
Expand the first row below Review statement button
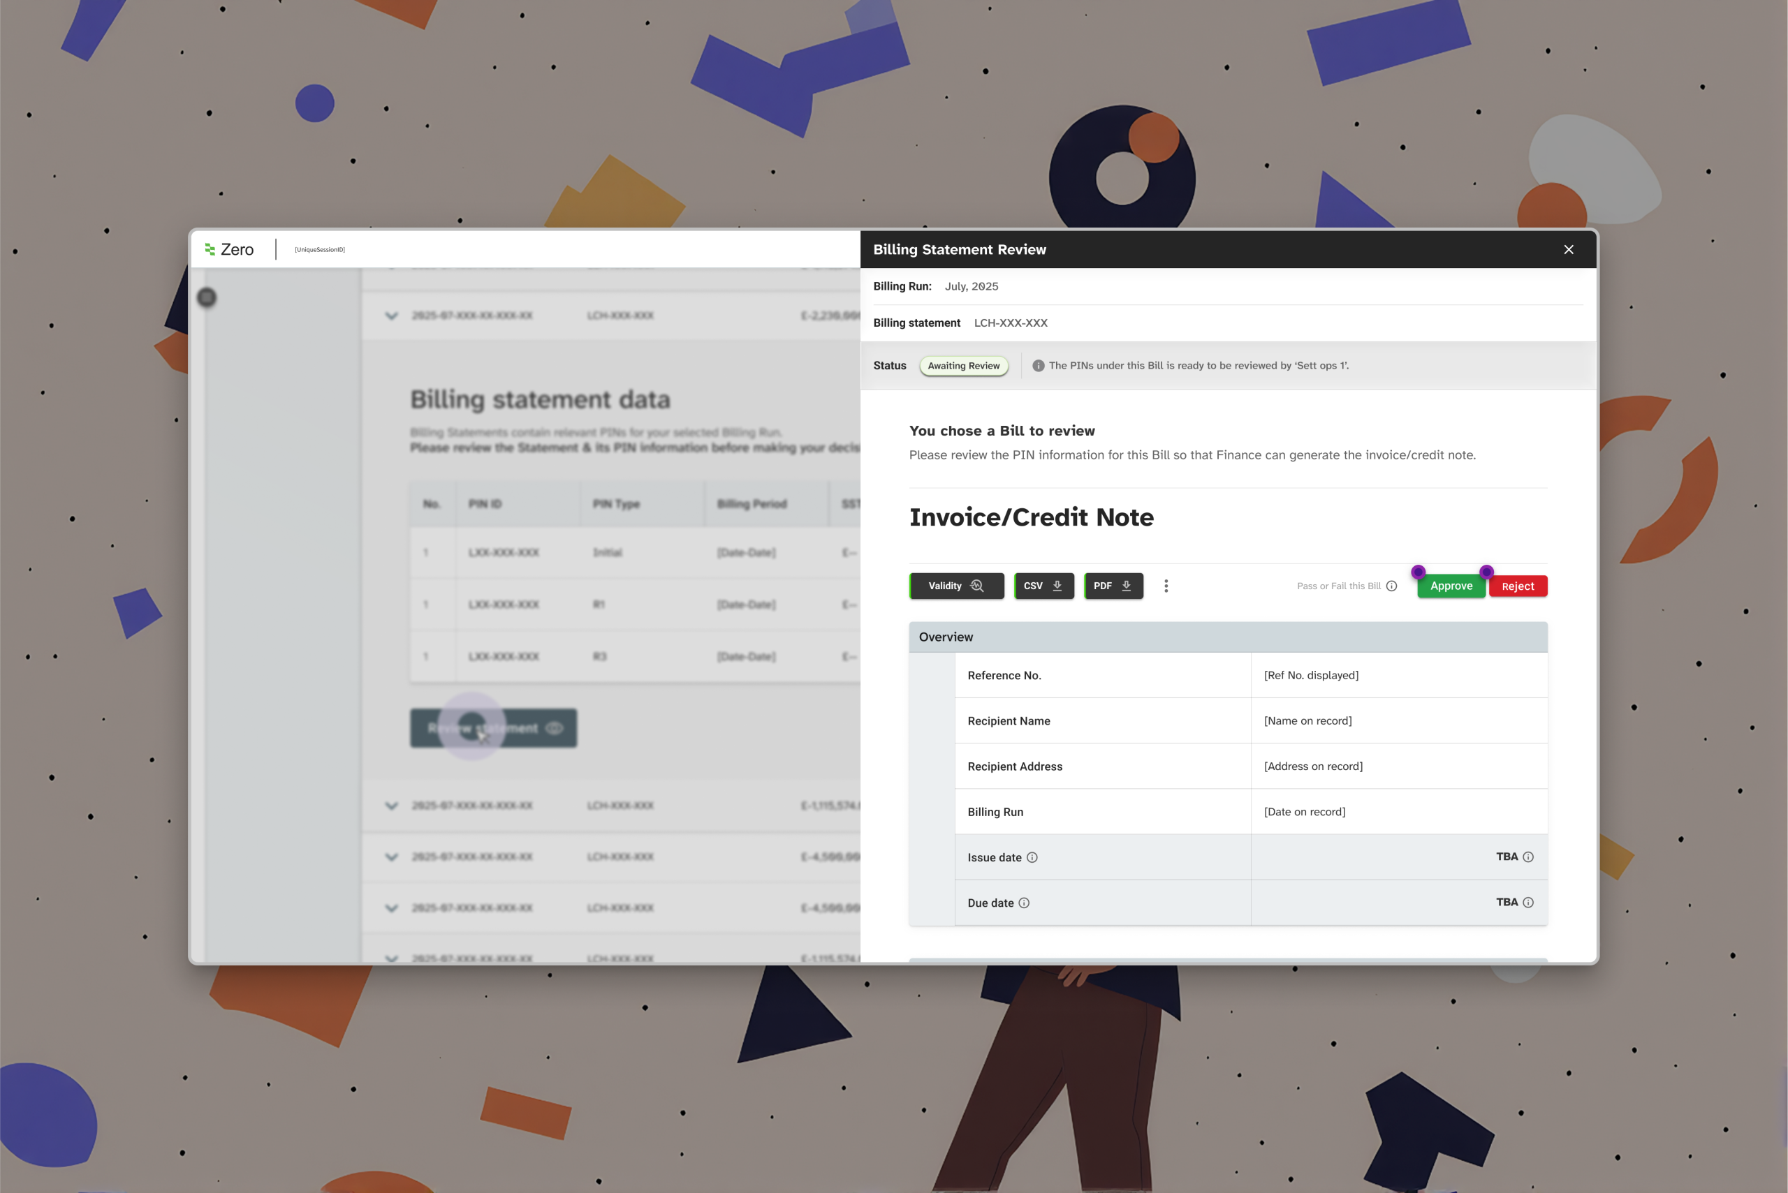(391, 806)
